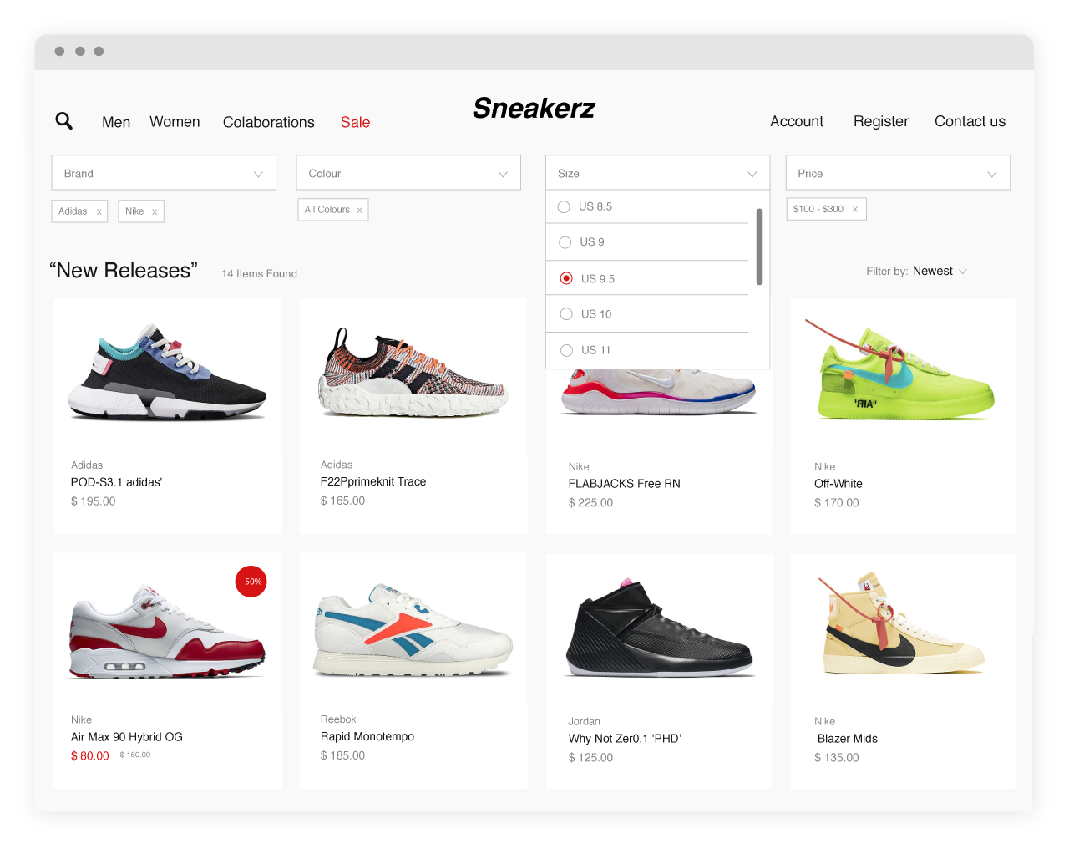Expand the Brand dropdown
Viewport: 1069px width, 849px height.
coord(164,173)
